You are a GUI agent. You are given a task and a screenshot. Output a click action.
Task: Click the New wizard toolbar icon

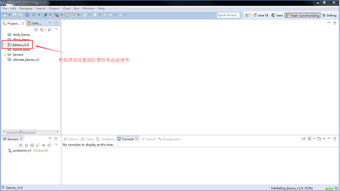tap(5, 15)
